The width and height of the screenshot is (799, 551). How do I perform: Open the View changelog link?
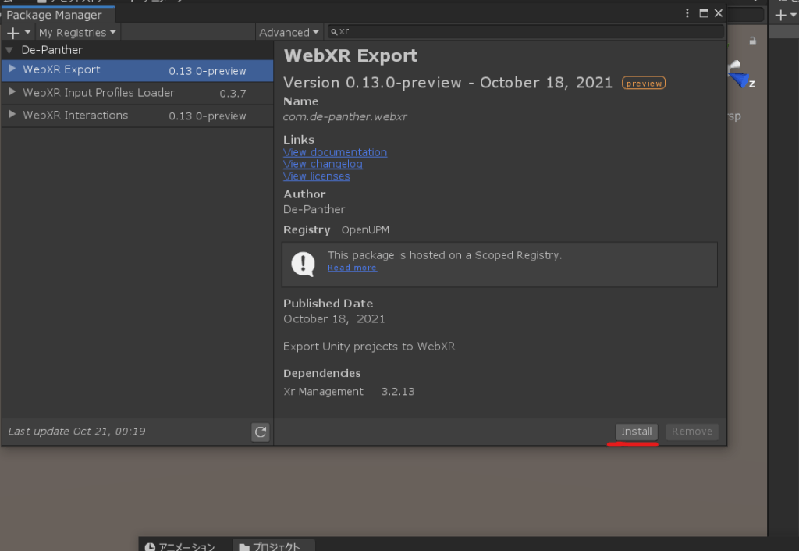point(322,164)
